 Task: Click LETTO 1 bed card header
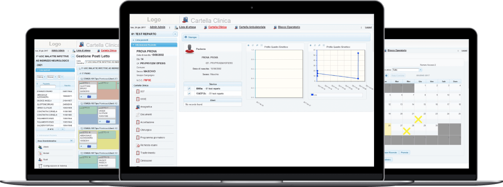(x=88, y=83)
